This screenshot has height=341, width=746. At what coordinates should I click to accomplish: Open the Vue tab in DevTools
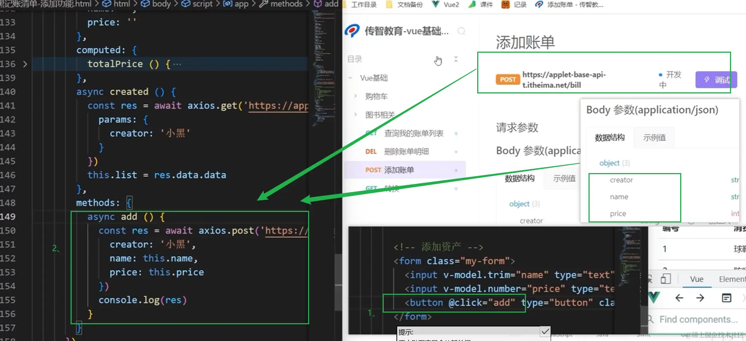[x=697, y=279]
